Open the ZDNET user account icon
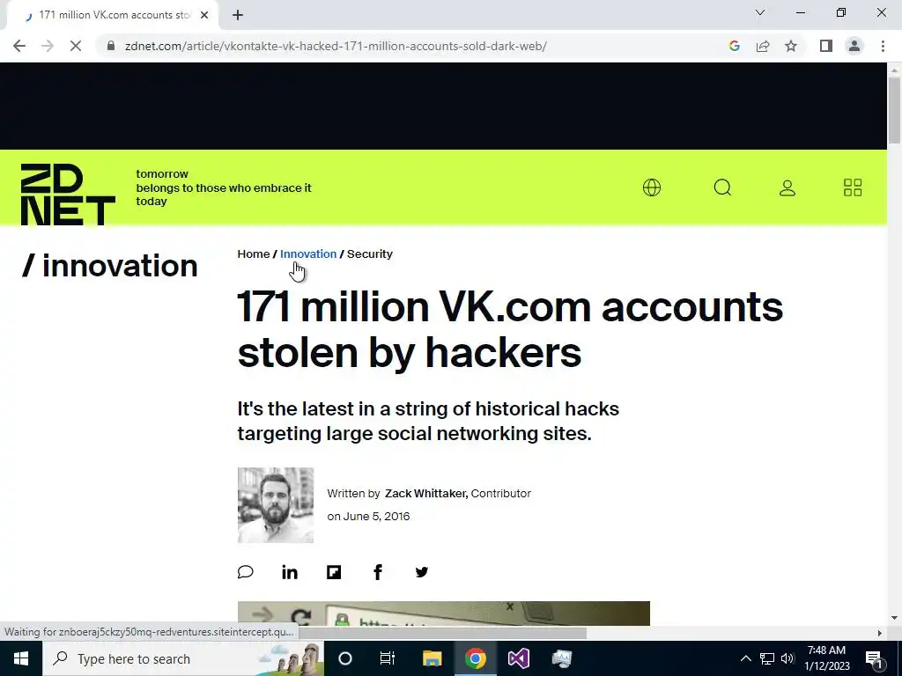 (787, 188)
